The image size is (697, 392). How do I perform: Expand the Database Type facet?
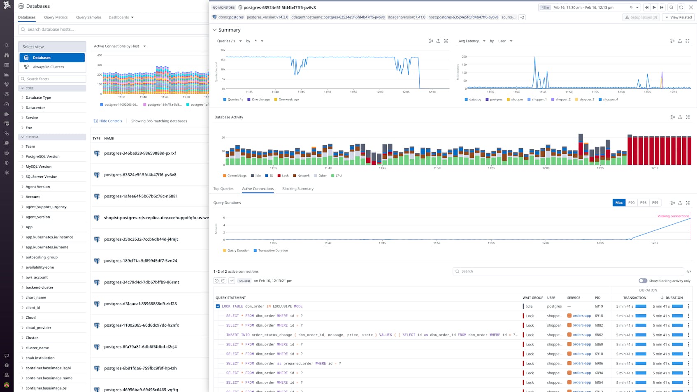click(38, 97)
